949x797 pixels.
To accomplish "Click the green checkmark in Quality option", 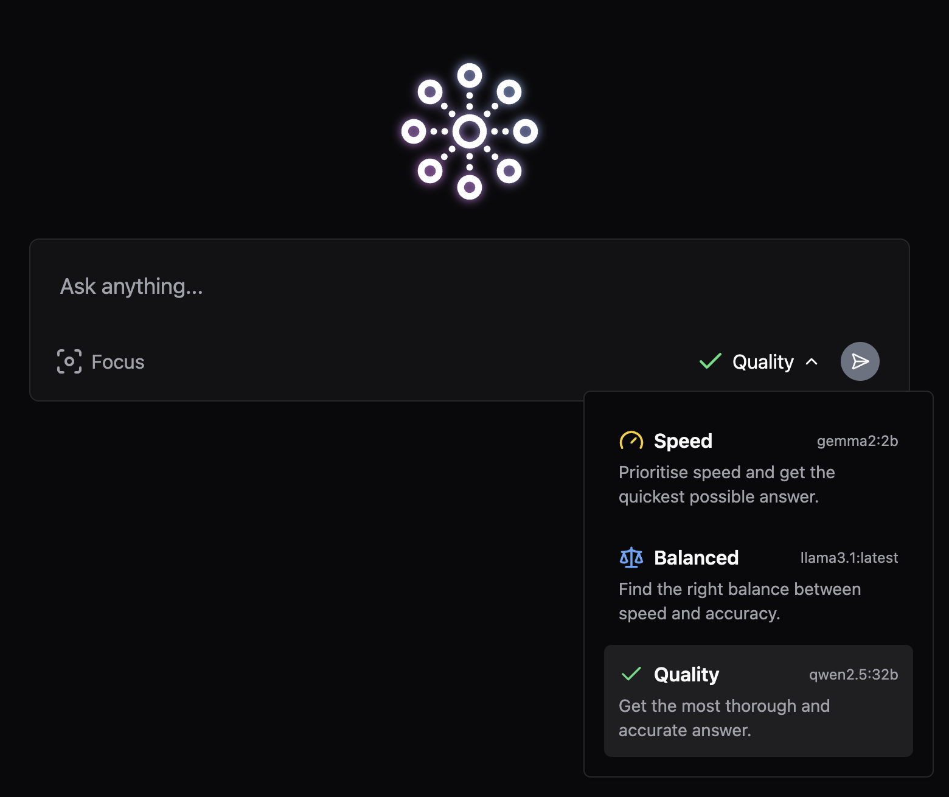I will [631, 674].
